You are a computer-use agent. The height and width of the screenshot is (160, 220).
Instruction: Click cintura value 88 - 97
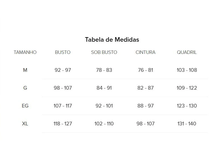pos(146,106)
